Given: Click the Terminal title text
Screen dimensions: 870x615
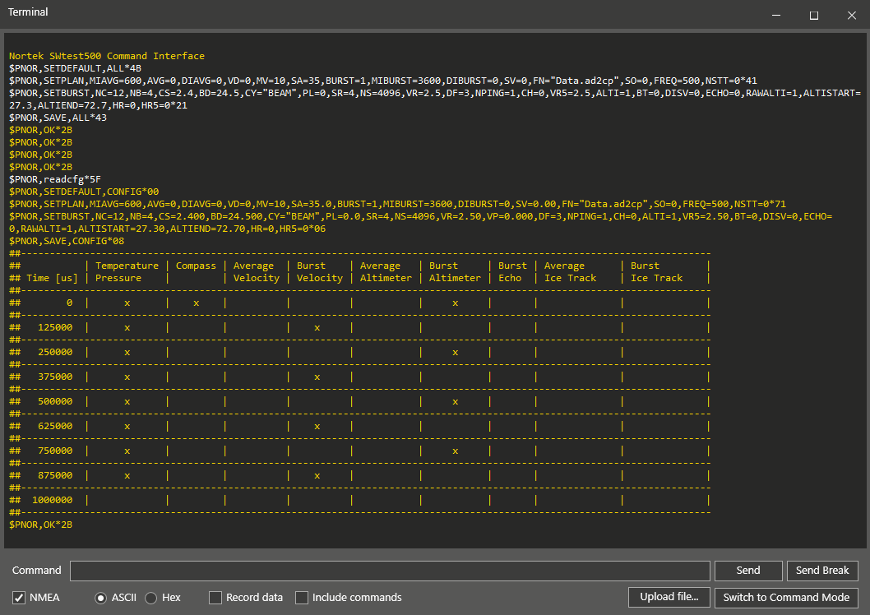Looking at the screenshot, I should click(x=28, y=12).
